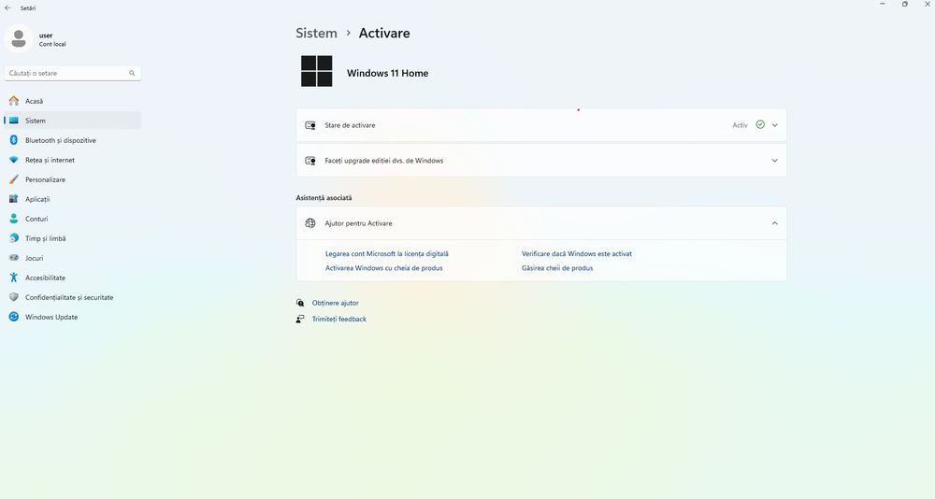
Task: Open Confidențialitate și securitate page
Action: point(73,297)
